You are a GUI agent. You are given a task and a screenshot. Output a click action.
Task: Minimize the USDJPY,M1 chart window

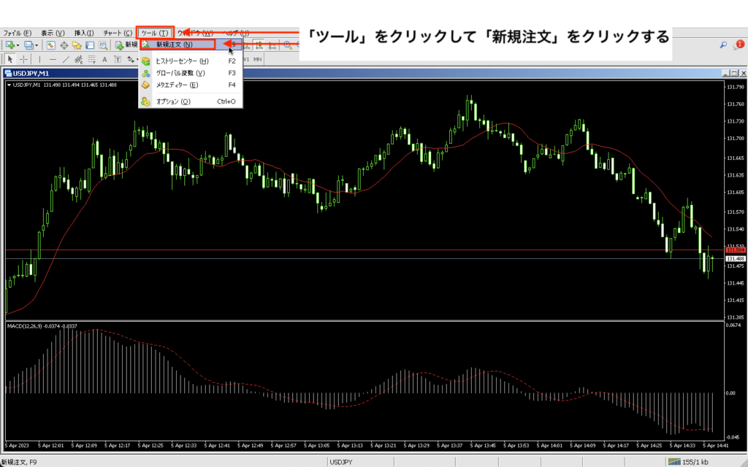(x=725, y=74)
